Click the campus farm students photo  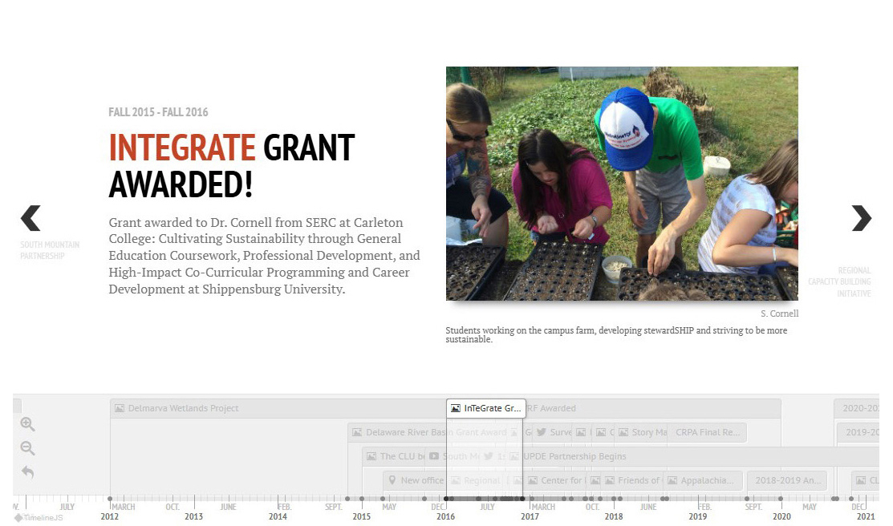pyautogui.click(x=622, y=184)
